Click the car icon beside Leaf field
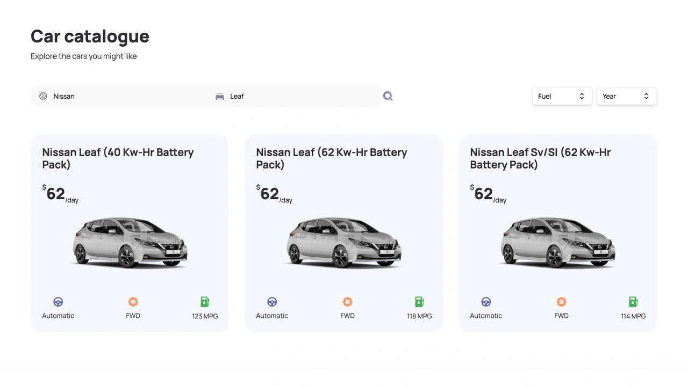Image resolution: width=688 pixels, height=386 pixels. tap(220, 97)
